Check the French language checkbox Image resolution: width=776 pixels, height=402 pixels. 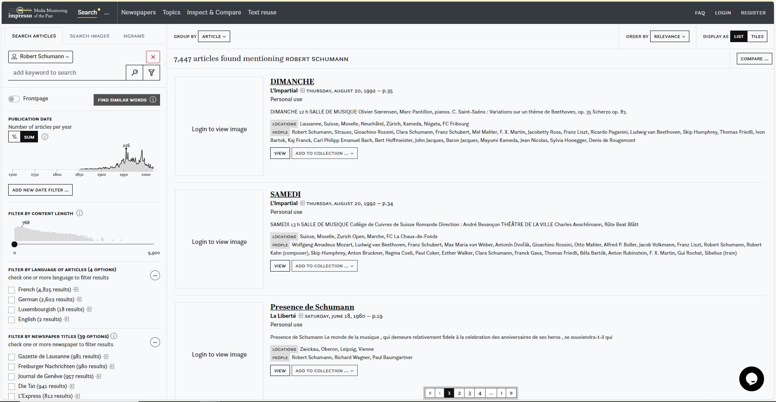tap(12, 290)
